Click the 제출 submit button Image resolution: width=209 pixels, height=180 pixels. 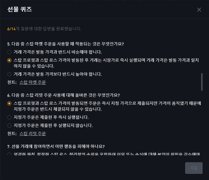coord(194,168)
